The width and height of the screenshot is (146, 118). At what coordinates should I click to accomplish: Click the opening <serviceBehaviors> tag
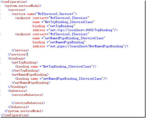click(27, 95)
